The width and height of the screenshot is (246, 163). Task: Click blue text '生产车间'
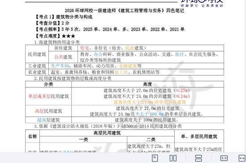pyautogui.click(x=60, y=66)
